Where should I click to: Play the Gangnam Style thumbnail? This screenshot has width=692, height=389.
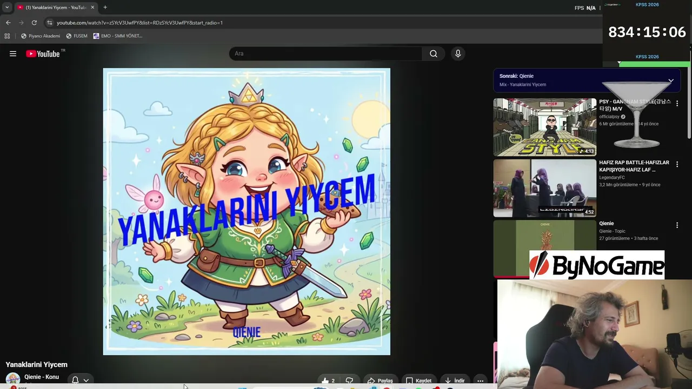pos(545,128)
